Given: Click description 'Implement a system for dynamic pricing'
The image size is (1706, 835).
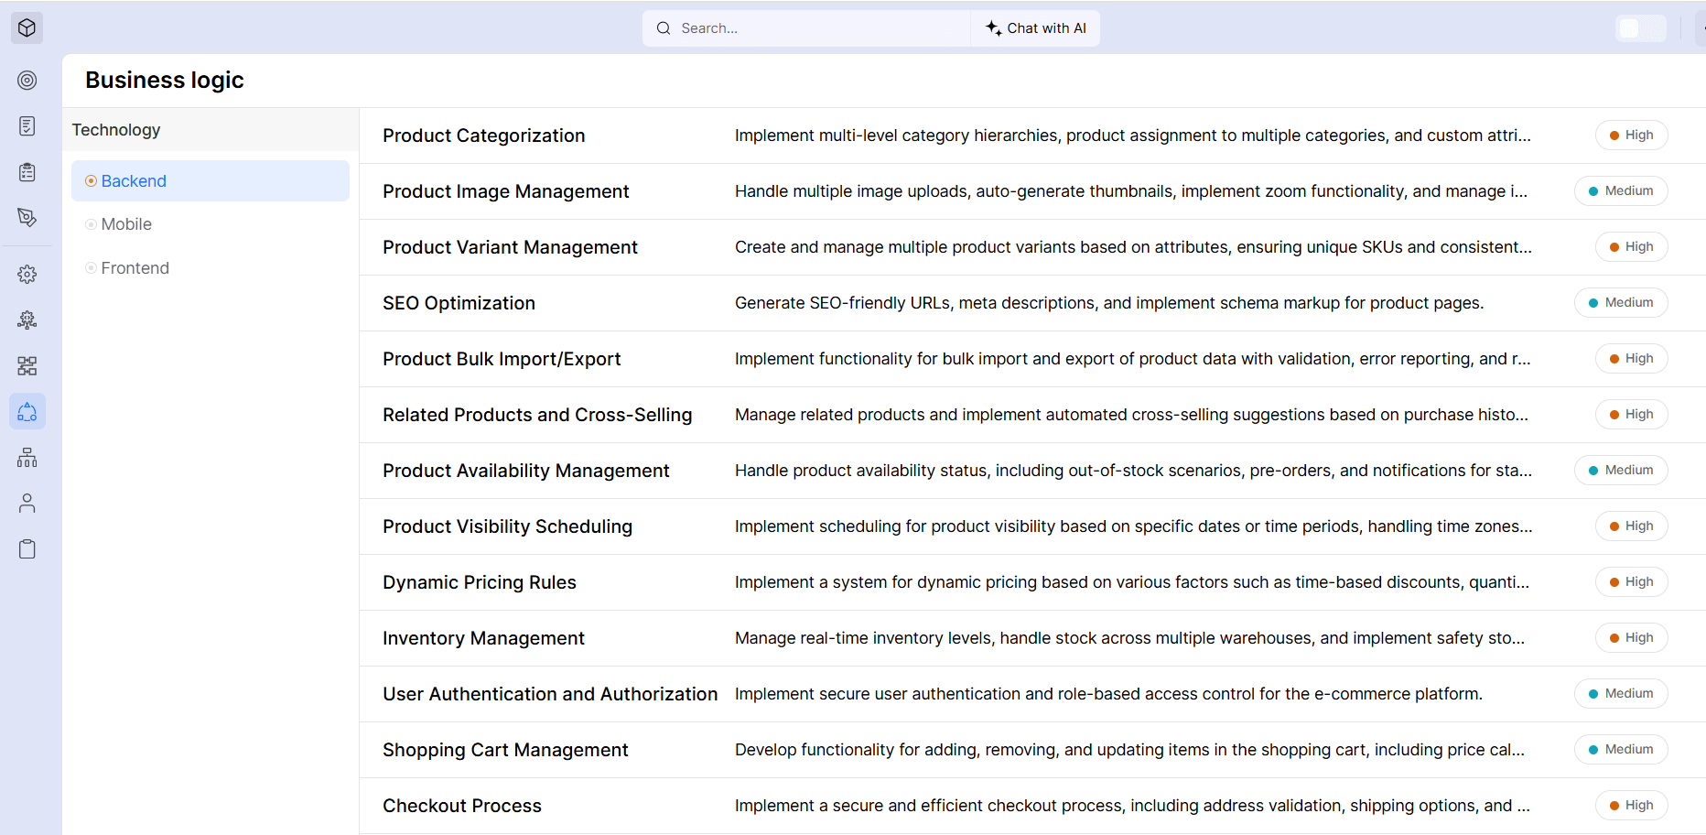Looking at the screenshot, I should (1132, 582).
